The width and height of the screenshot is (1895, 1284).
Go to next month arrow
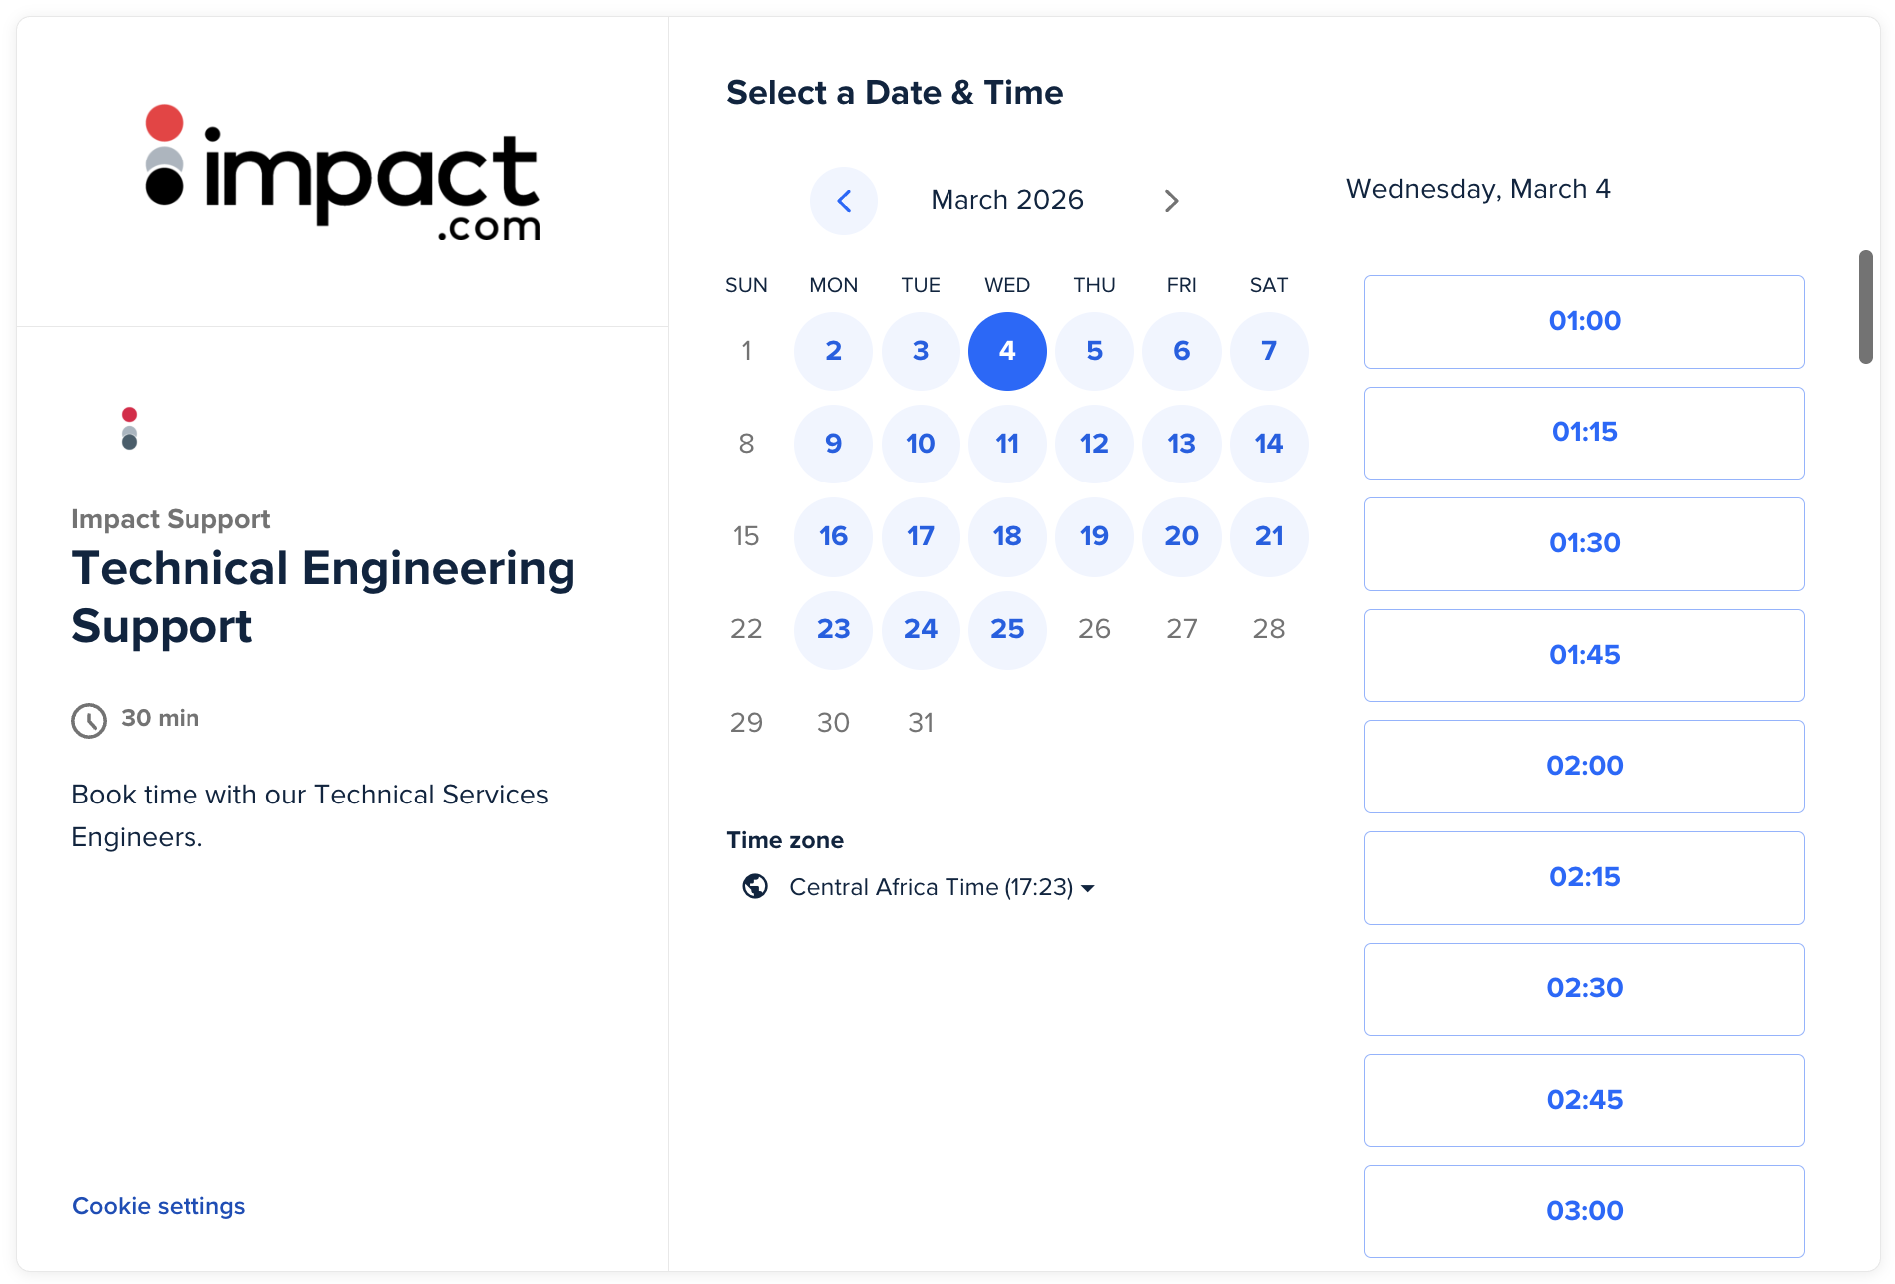pyautogui.click(x=1171, y=201)
